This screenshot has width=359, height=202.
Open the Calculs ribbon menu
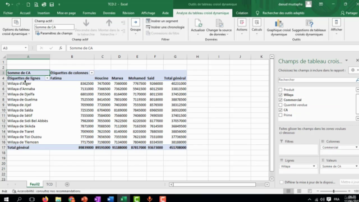(x=257, y=27)
